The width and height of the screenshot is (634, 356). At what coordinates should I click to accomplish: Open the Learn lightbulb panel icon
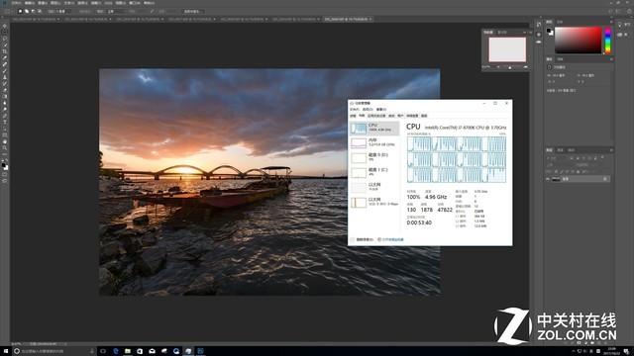620,25
